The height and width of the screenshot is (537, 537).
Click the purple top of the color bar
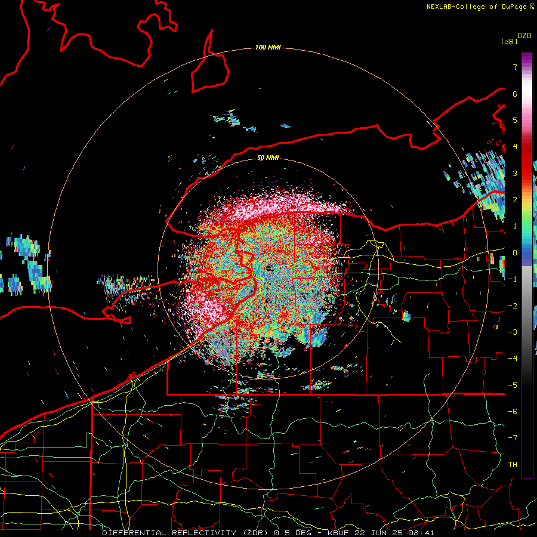click(x=527, y=58)
